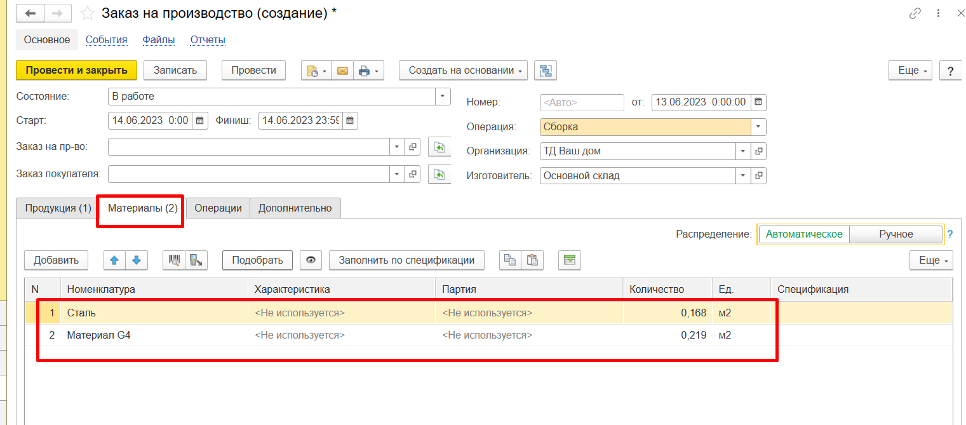Open the print icon on the toolbar
This screenshot has width=966, height=425.
(x=365, y=70)
